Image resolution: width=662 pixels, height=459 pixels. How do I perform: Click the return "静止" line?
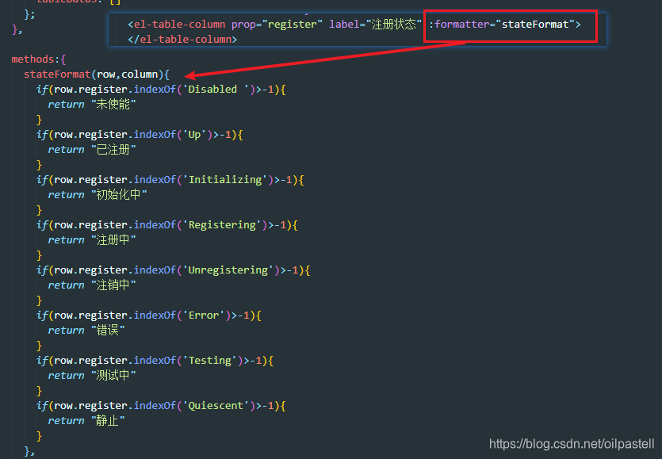click(x=86, y=421)
